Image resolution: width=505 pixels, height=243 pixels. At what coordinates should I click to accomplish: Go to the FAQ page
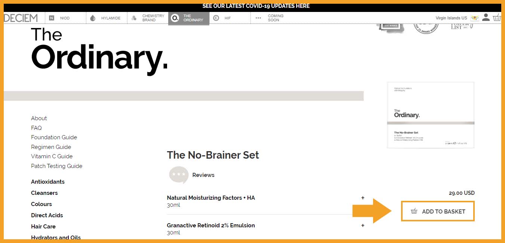[x=36, y=128]
